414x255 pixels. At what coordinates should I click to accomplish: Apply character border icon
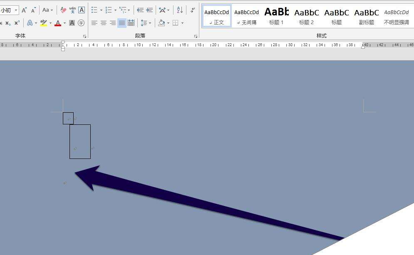point(82,10)
